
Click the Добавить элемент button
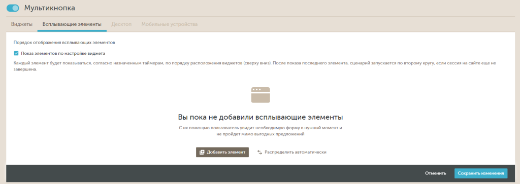click(x=222, y=152)
